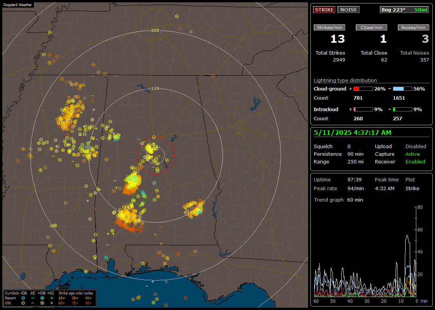Image resolution: width=435 pixels, height=310 pixels.
Task: Click the cloud-ground count 1651
Action: [399, 98]
